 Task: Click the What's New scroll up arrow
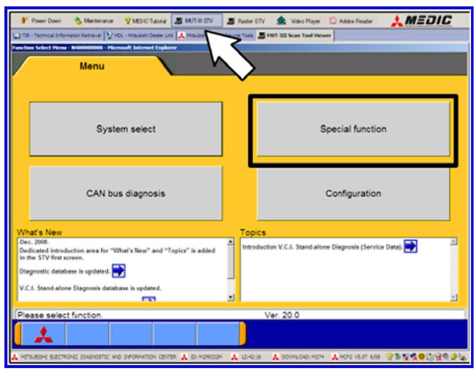(230, 242)
